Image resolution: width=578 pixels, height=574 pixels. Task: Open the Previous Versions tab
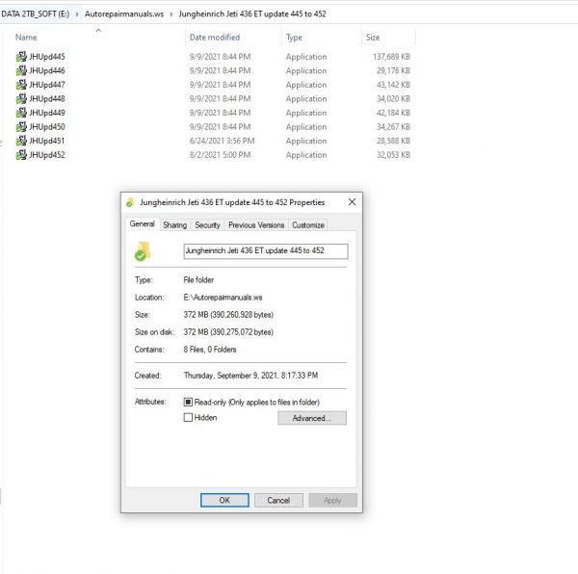click(x=256, y=225)
